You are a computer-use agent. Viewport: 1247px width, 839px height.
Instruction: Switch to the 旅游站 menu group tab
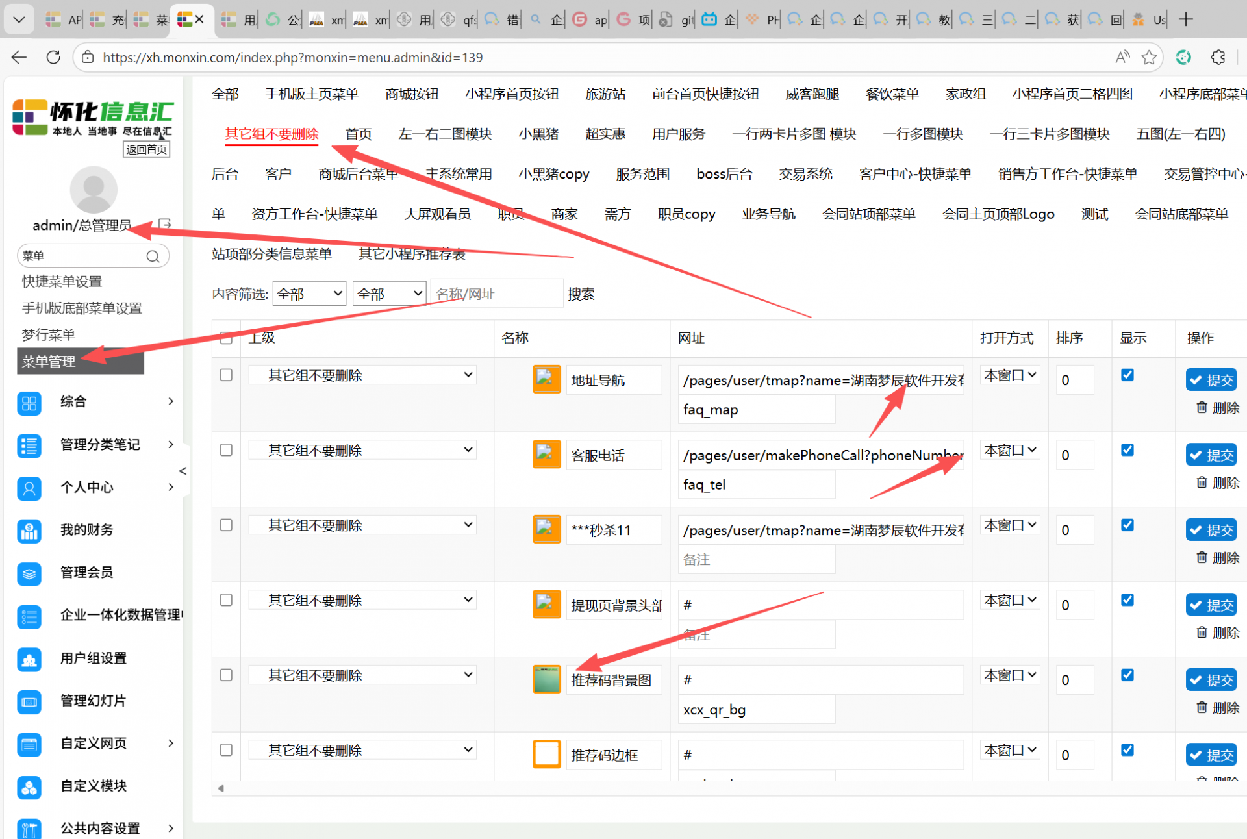coord(605,94)
